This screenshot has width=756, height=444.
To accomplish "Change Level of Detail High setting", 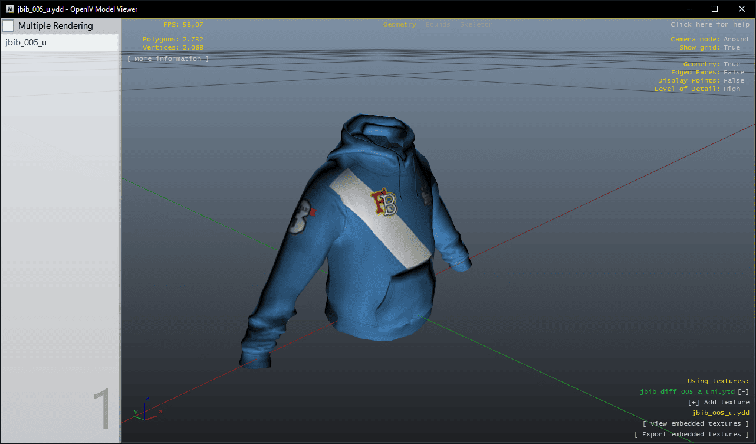I will coord(731,89).
